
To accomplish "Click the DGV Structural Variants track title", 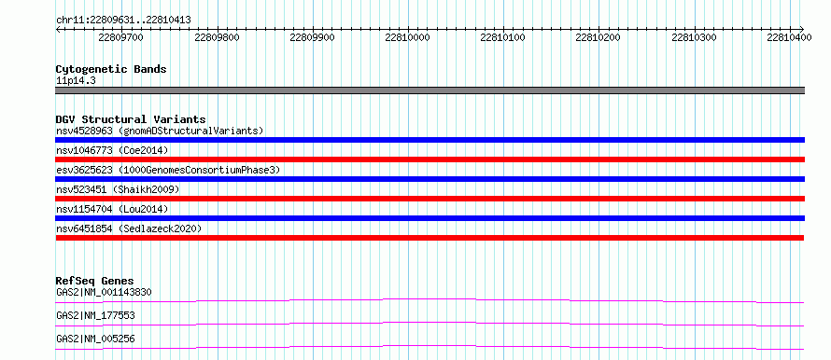I will coord(131,119).
